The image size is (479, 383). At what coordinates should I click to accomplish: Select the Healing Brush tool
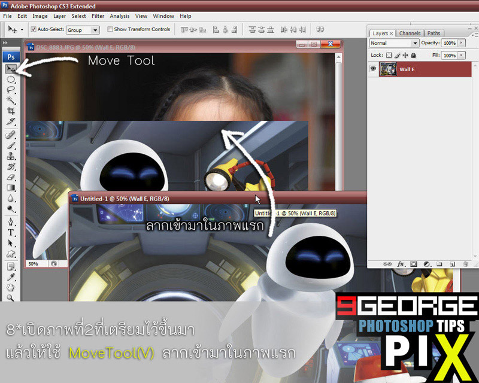tap(11, 135)
